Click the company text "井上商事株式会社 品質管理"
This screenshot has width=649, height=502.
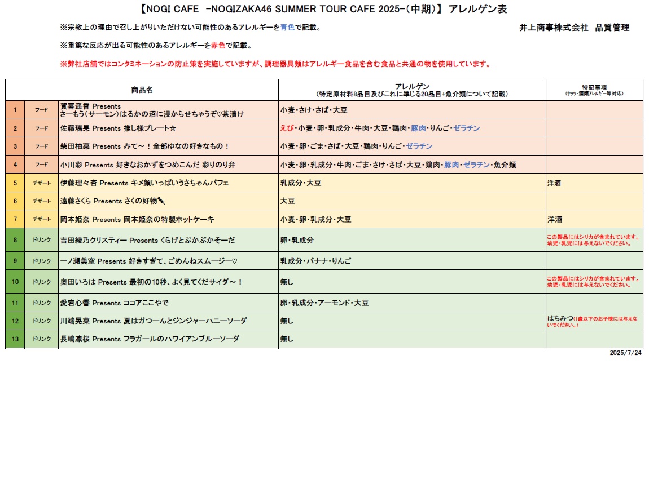click(x=574, y=28)
